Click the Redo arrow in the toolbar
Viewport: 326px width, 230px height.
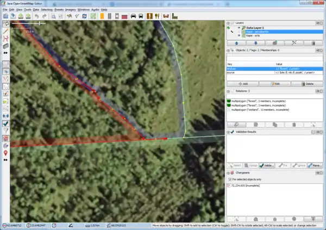pos(45,16)
